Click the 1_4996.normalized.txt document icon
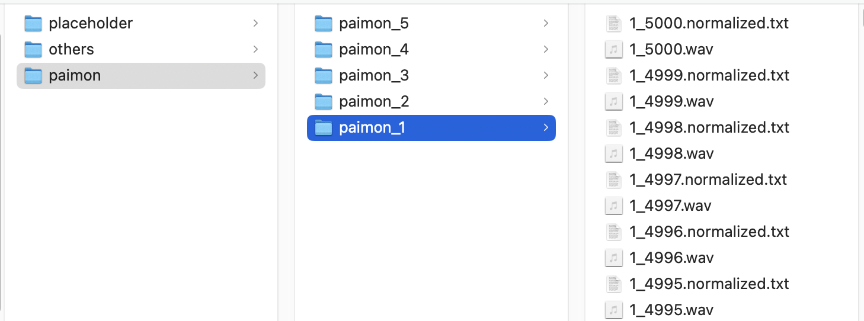 pyautogui.click(x=614, y=232)
